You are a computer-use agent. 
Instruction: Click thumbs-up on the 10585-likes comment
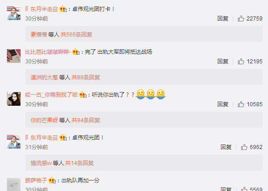coord(241,104)
